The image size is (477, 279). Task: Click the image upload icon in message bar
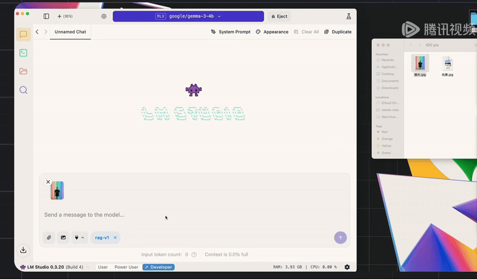(63, 237)
